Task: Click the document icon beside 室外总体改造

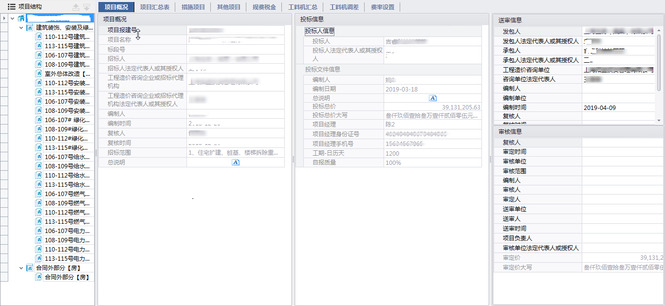Action: click(x=38, y=74)
